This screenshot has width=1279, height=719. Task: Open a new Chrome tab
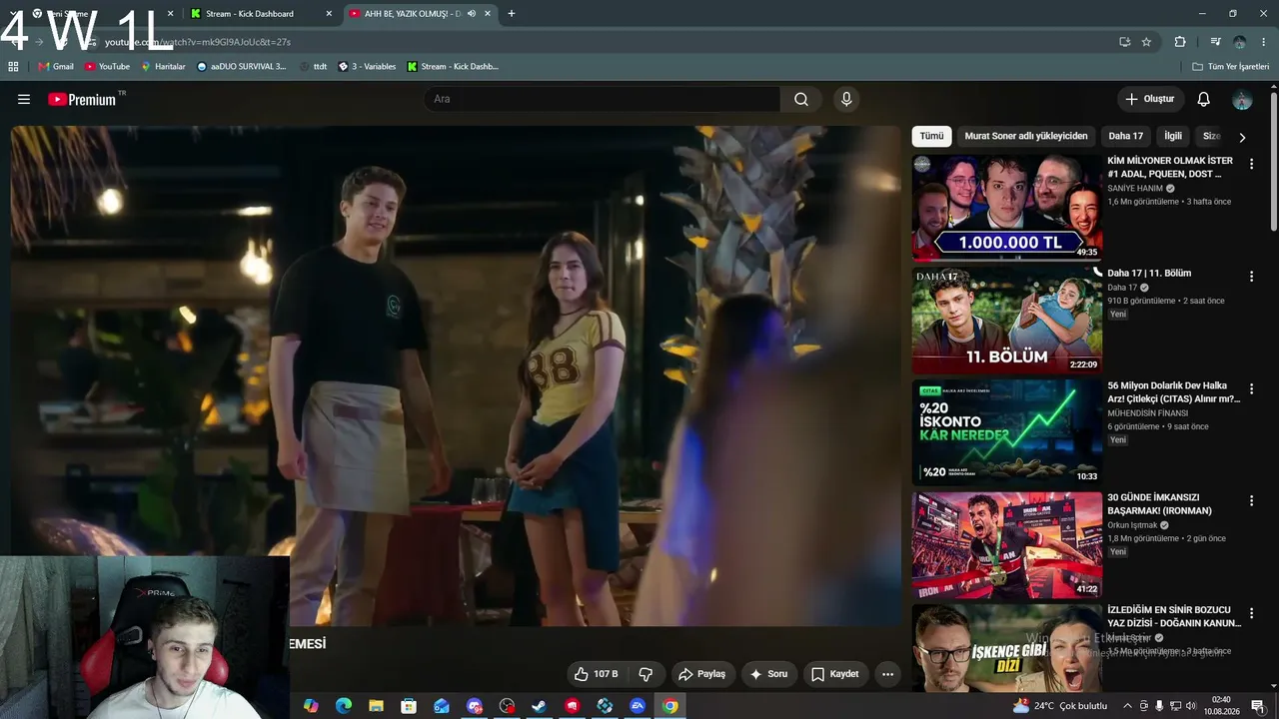pos(512,14)
